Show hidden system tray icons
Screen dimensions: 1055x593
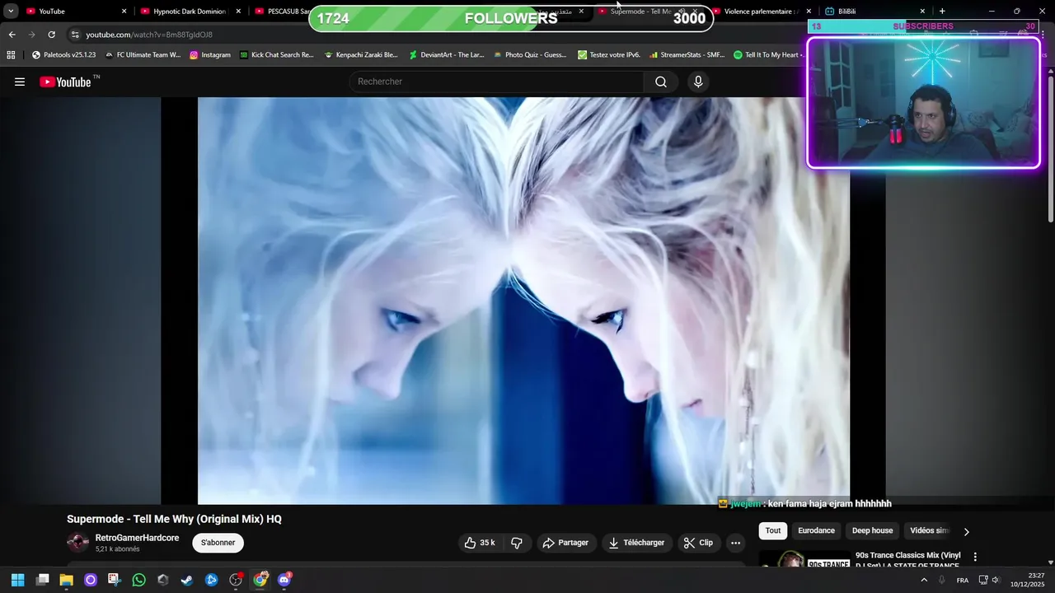(x=923, y=580)
